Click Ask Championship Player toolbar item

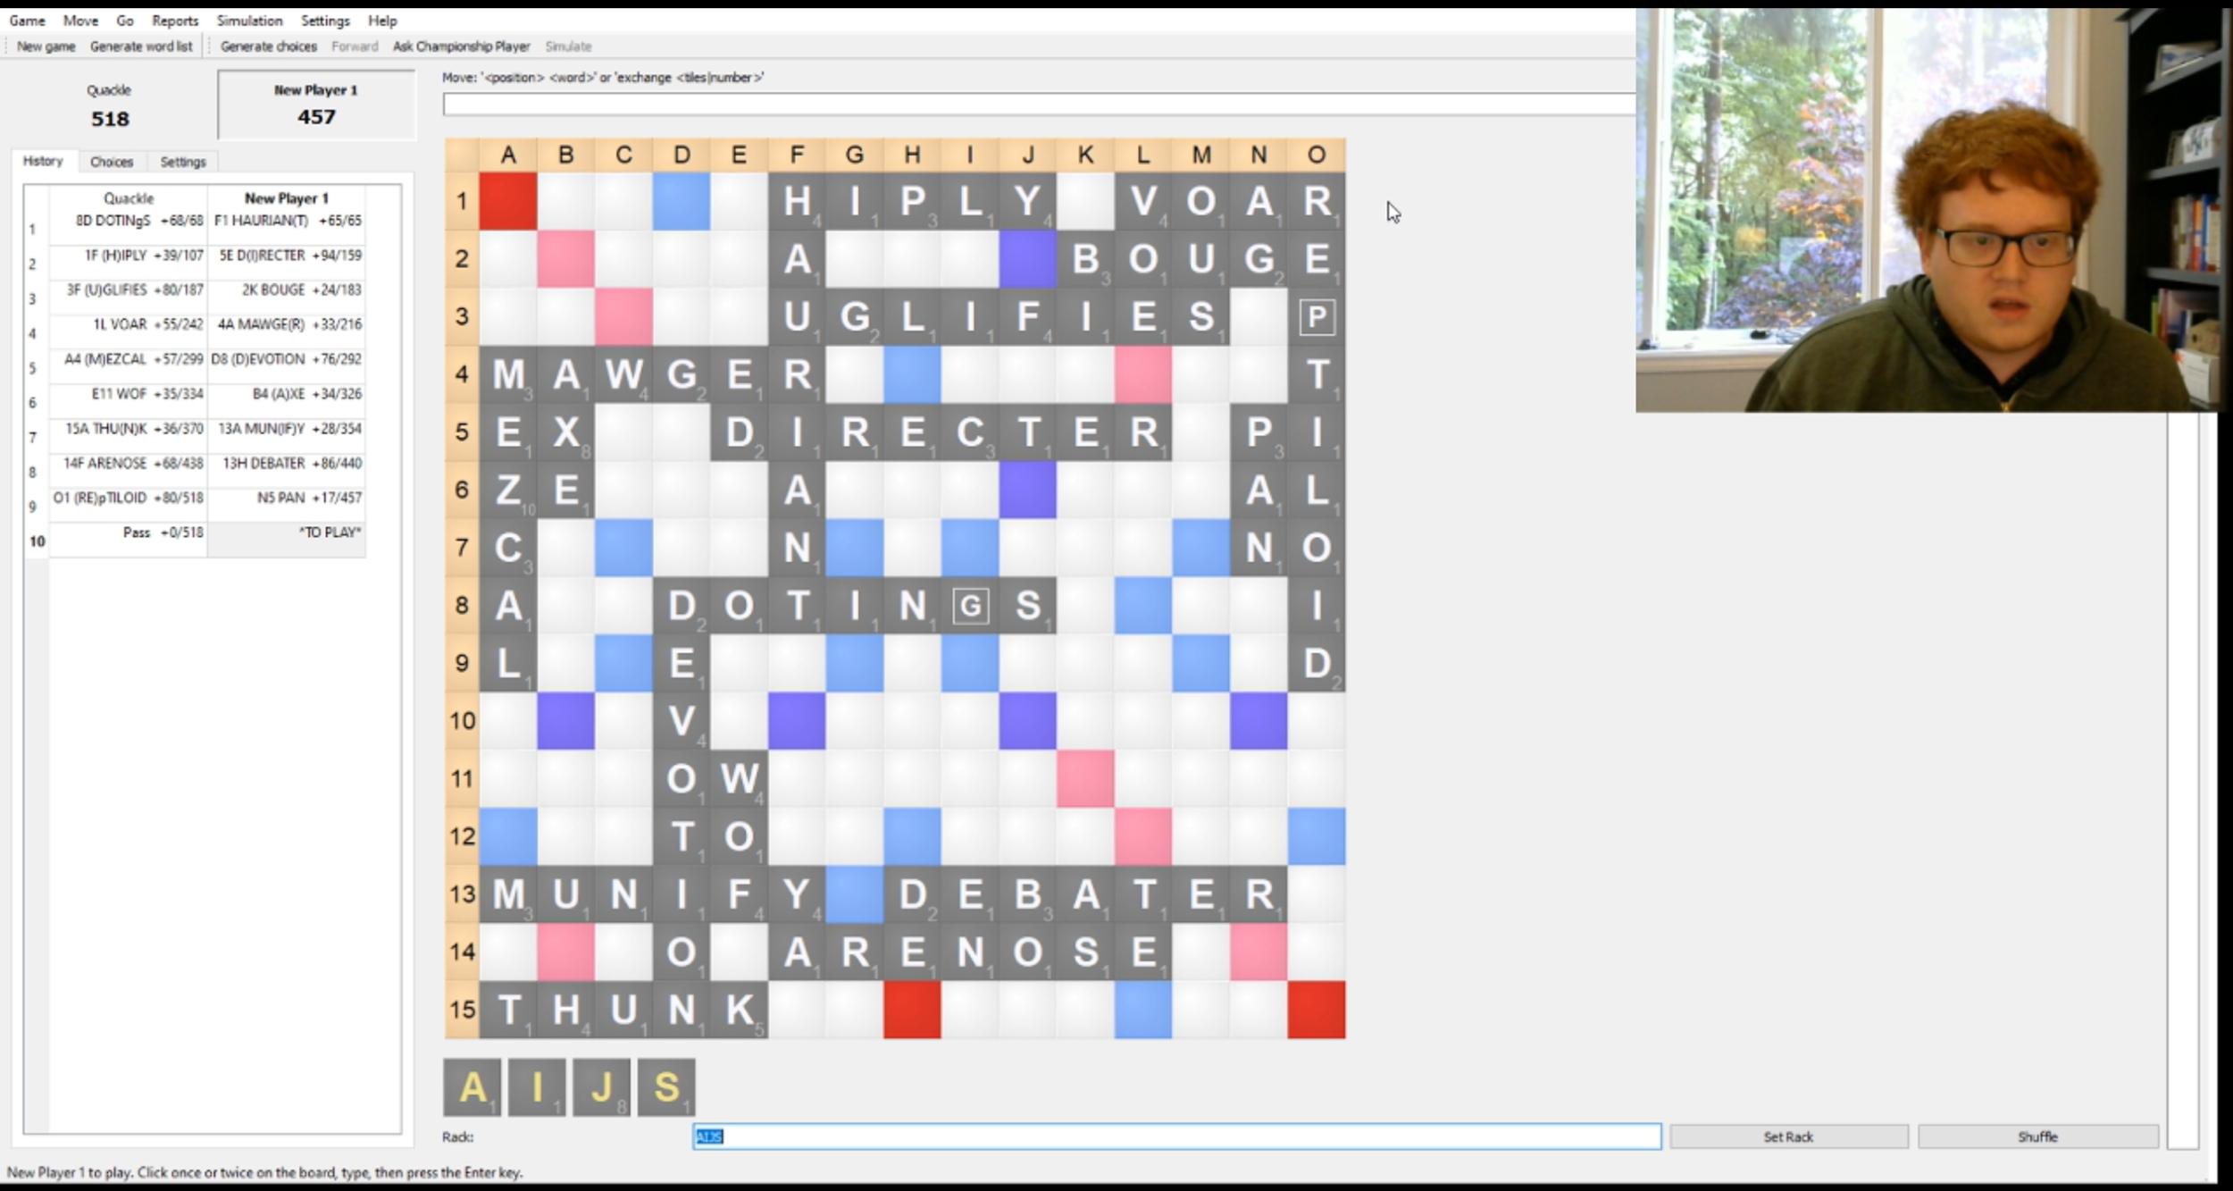pos(461,46)
